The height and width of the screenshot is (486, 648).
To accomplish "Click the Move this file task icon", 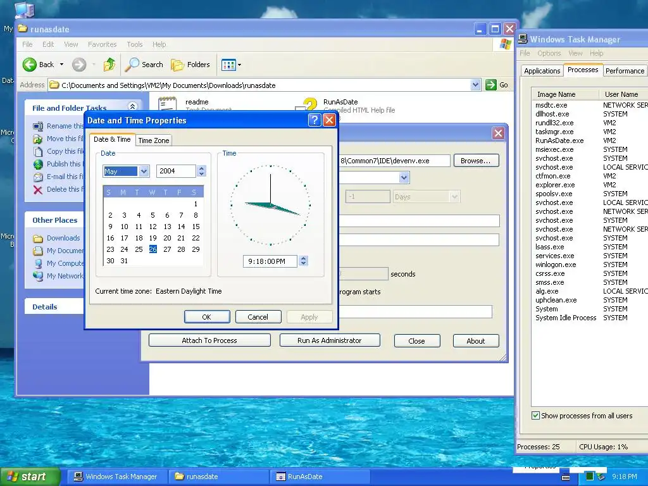I will pos(38,139).
